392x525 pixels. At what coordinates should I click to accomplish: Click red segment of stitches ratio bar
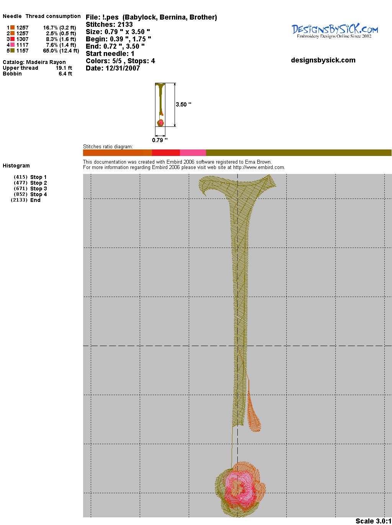click(166, 153)
